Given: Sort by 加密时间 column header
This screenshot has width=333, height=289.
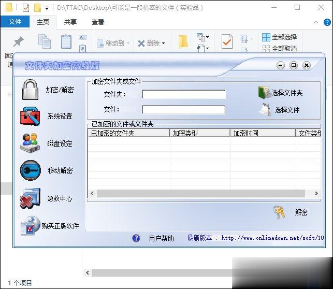Looking at the screenshot, I should 263,133.
